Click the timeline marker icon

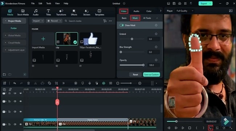click(83, 83)
